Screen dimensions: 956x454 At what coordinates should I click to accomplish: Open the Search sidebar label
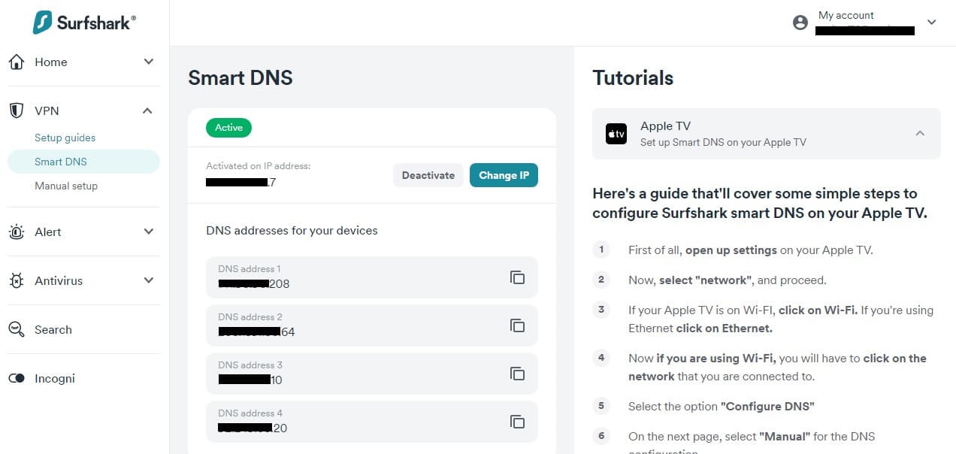pyautogui.click(x=53, y=329)
